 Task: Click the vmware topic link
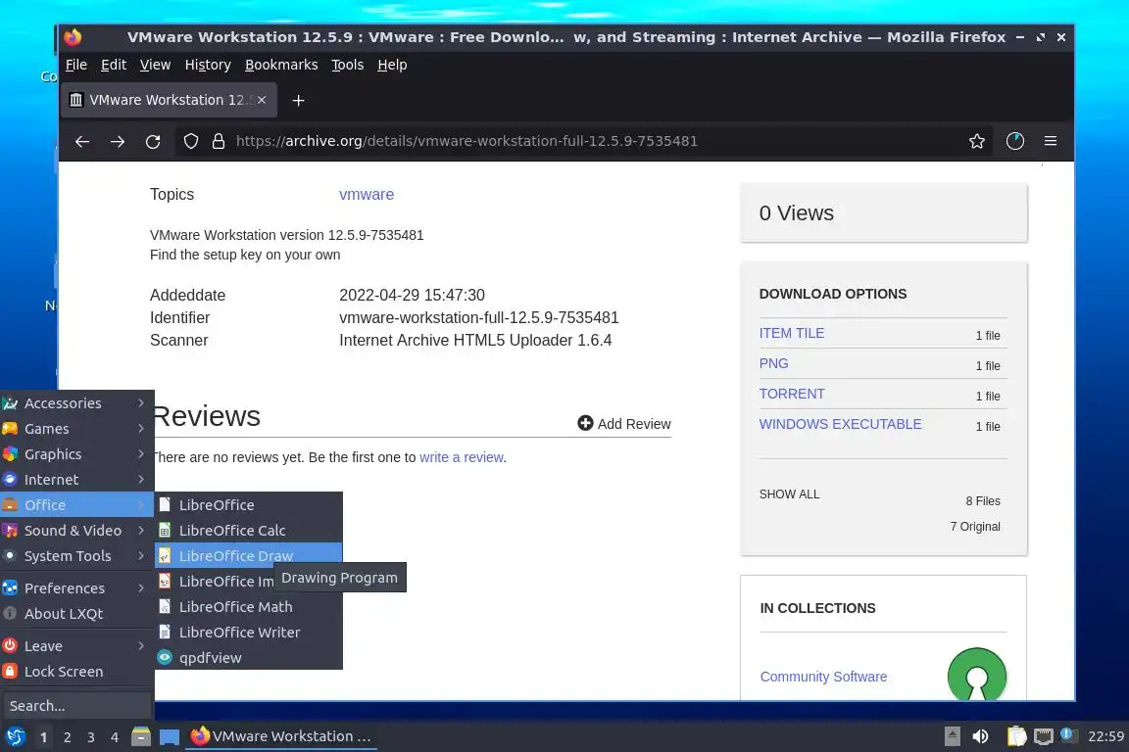point(367,194)
